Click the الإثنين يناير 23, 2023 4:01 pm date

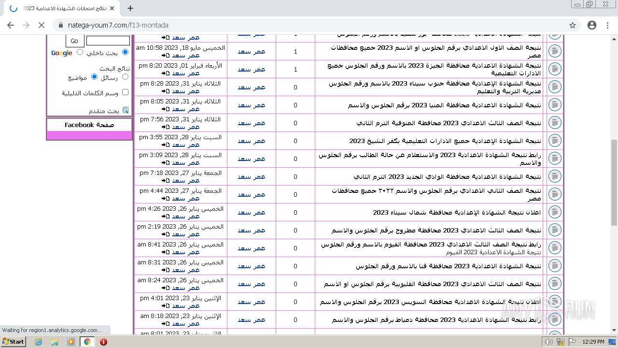(x=181, y=298)
